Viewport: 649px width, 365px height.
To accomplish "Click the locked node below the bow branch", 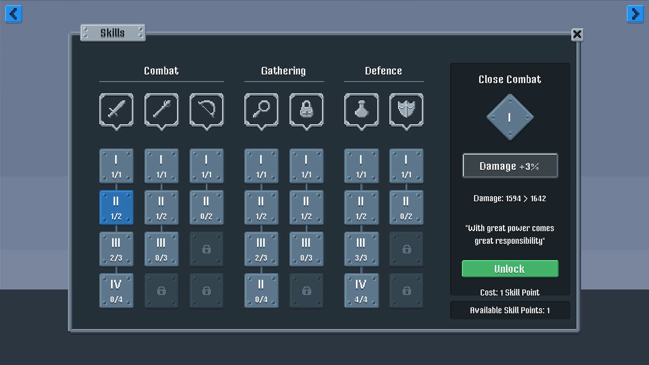I will coord(207,249).
